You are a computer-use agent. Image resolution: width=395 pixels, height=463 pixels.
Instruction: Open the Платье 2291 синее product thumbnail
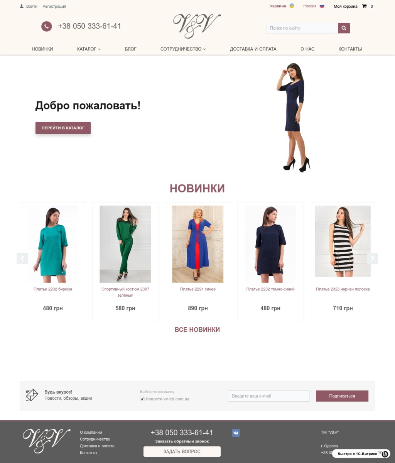pos(198,244)
